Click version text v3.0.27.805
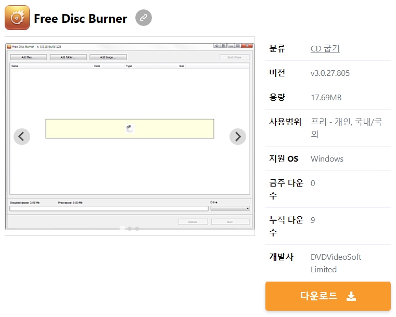Screen dimensions: 396x317 point(330,73)
